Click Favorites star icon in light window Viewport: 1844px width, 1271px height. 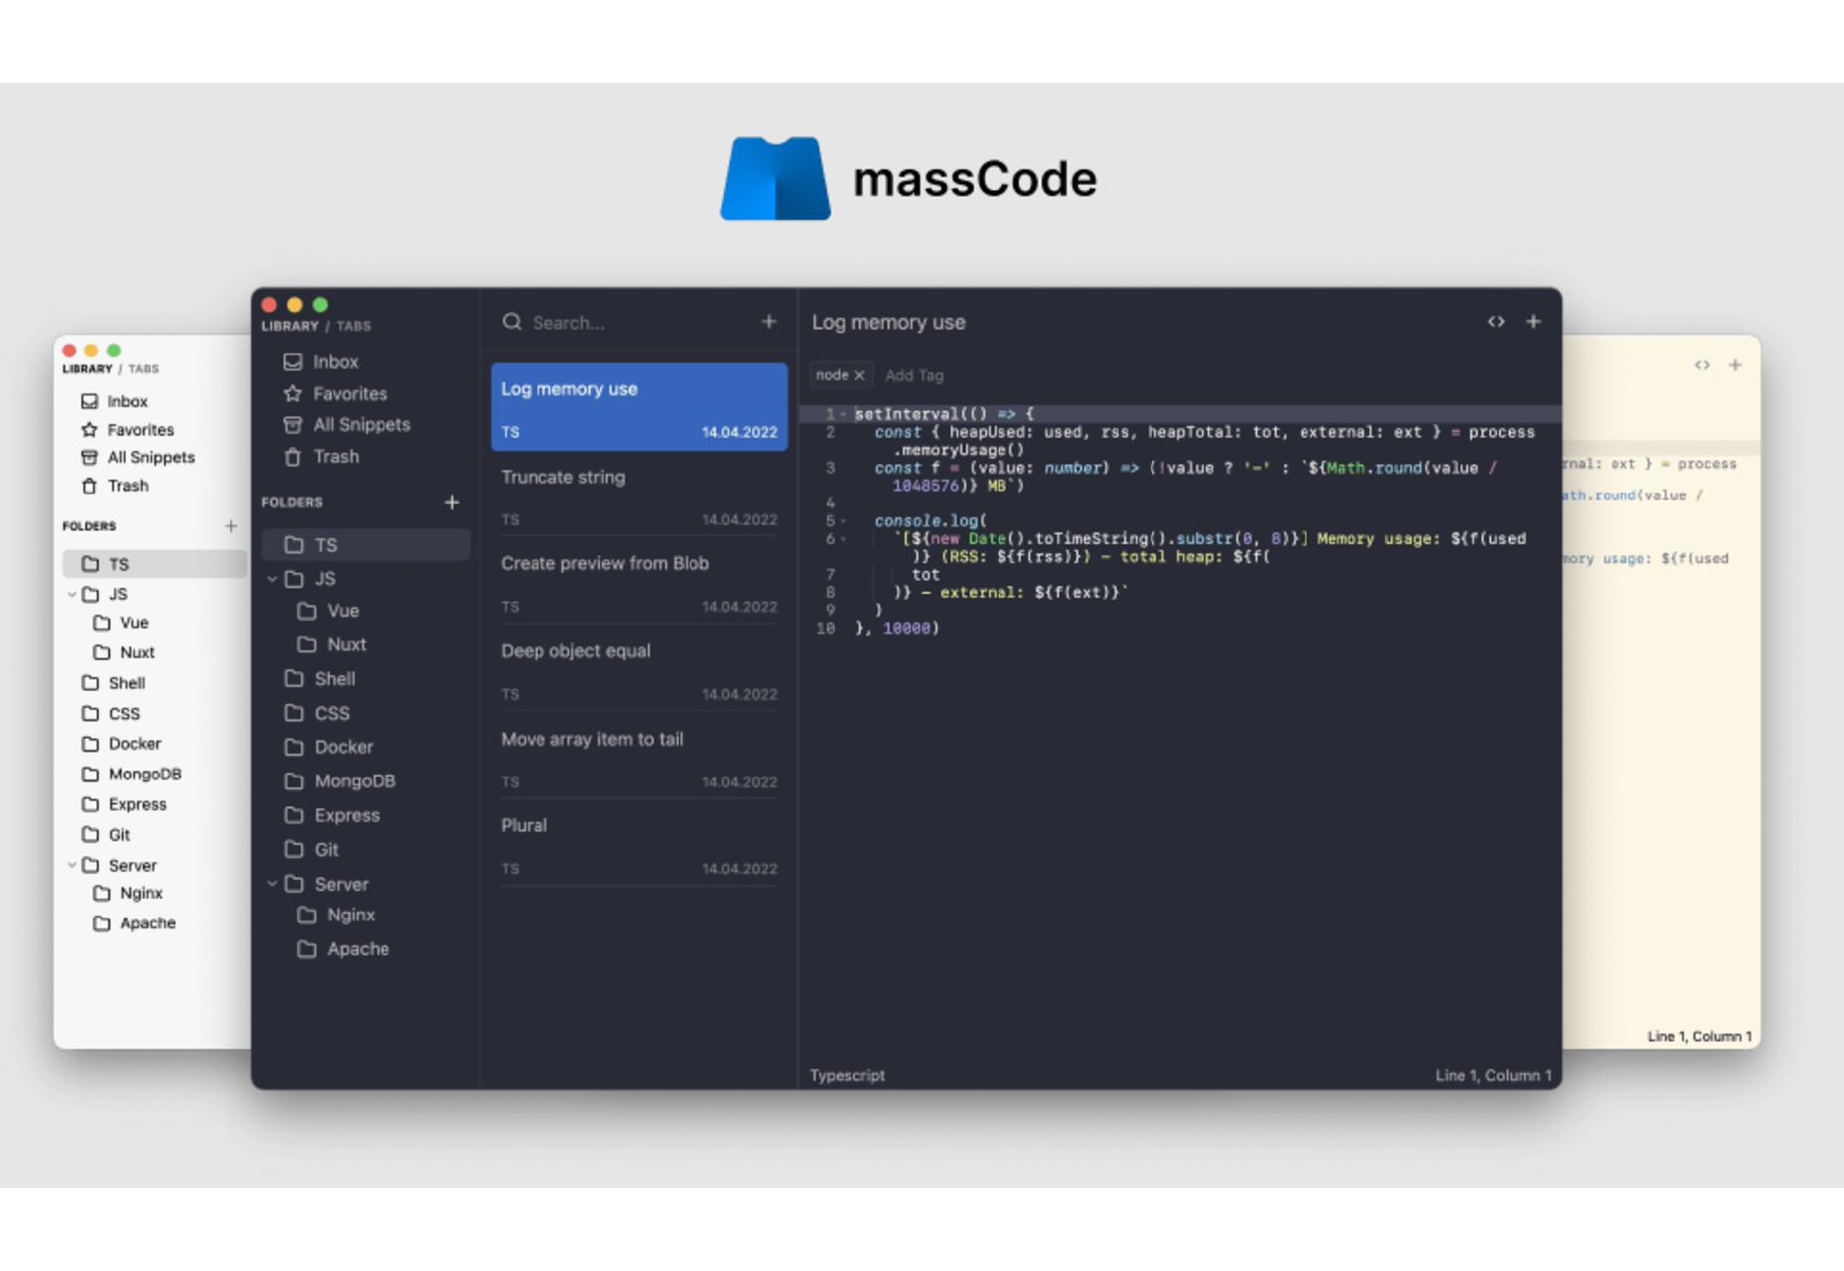[x=89, y=430]
